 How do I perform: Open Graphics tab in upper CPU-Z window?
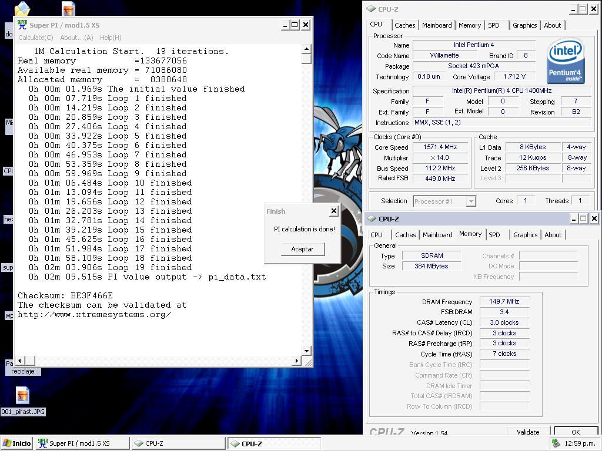tap(525, 25)
